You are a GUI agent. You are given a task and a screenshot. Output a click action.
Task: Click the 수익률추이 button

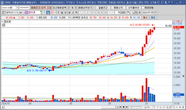(134, 8)
